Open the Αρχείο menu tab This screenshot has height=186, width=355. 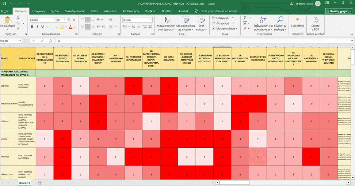pyautogui.click(x=5, y=11)
